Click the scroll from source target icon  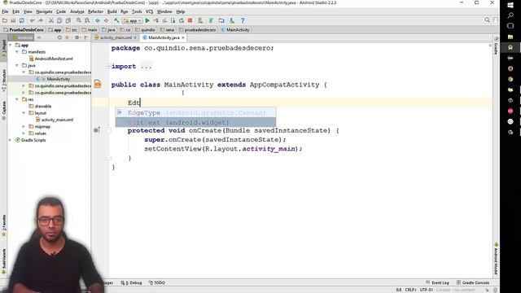pyautogui.click(x=59, y=37)
